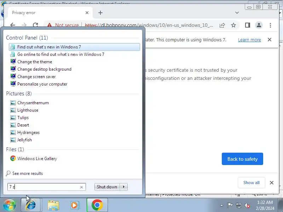The width and height of the screenshot is (283, 212).
Task: Click the Pictures (8) group header
Action: click(19, 94)
